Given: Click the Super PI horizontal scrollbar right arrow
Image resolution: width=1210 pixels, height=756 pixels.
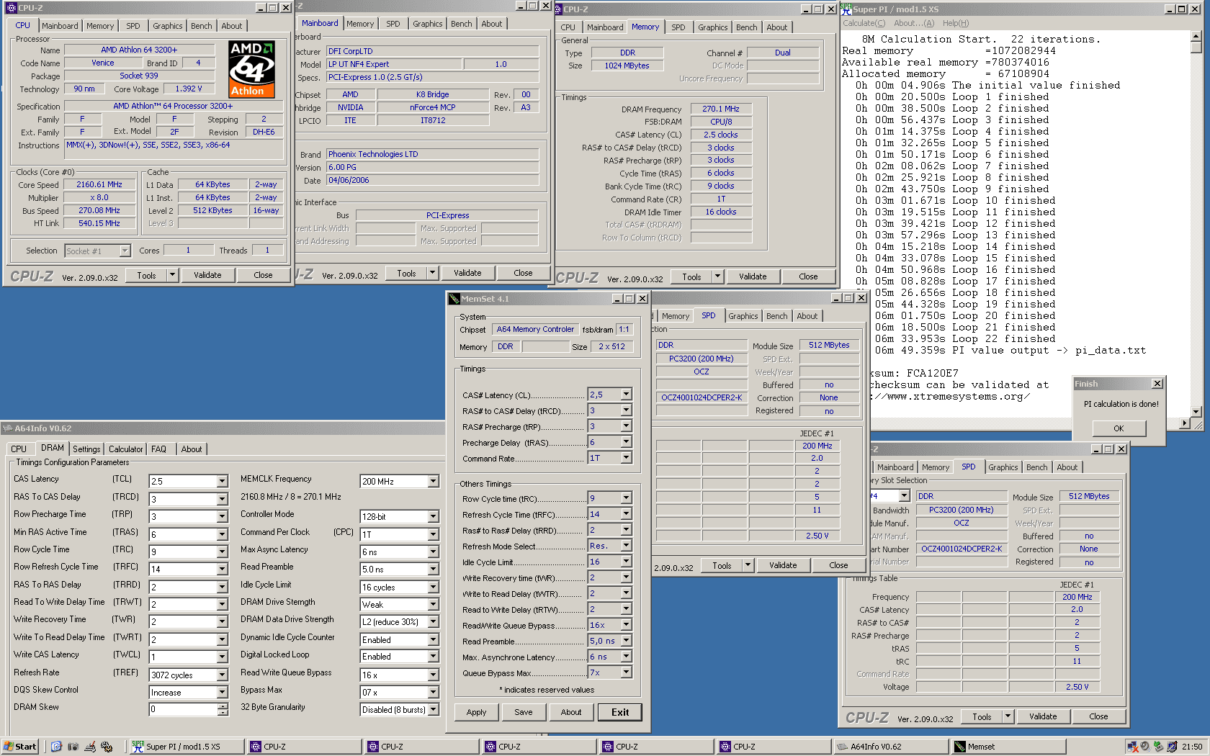Looking at the screenshot, I should [x=1184, y=423].
